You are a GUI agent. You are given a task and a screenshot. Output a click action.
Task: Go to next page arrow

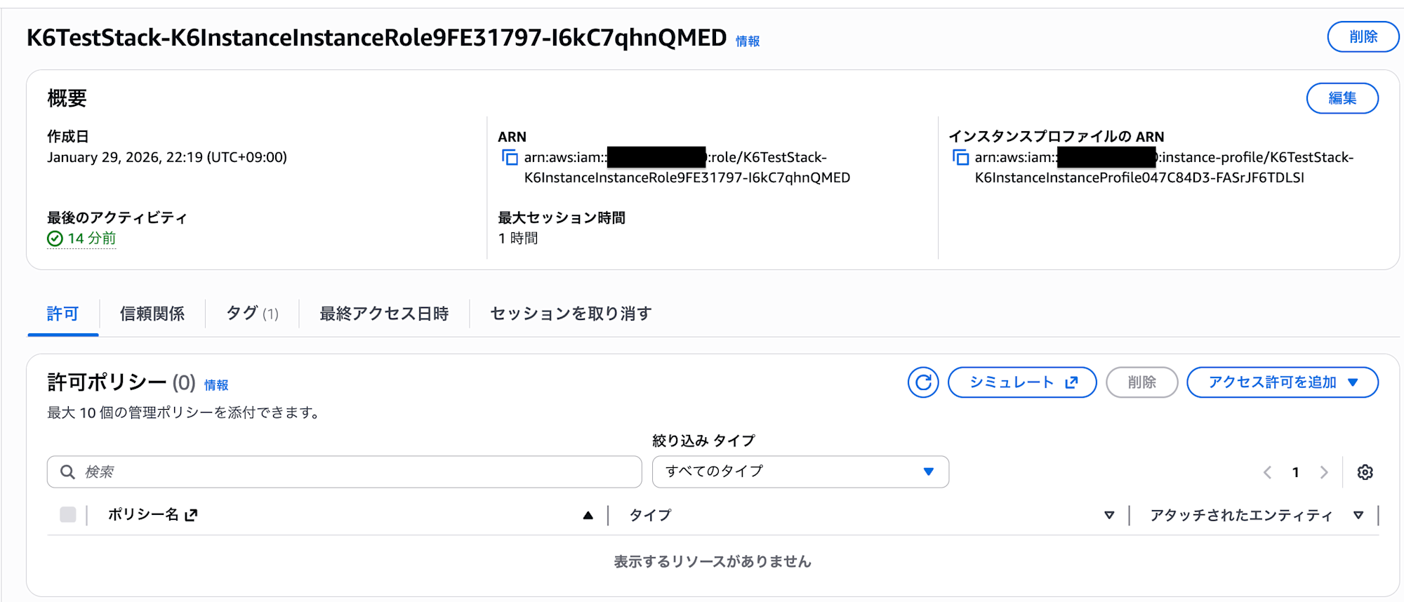1324,472
